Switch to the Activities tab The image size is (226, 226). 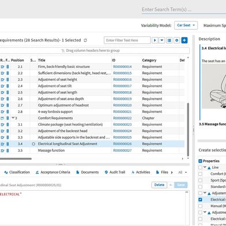tap(141, 172)
